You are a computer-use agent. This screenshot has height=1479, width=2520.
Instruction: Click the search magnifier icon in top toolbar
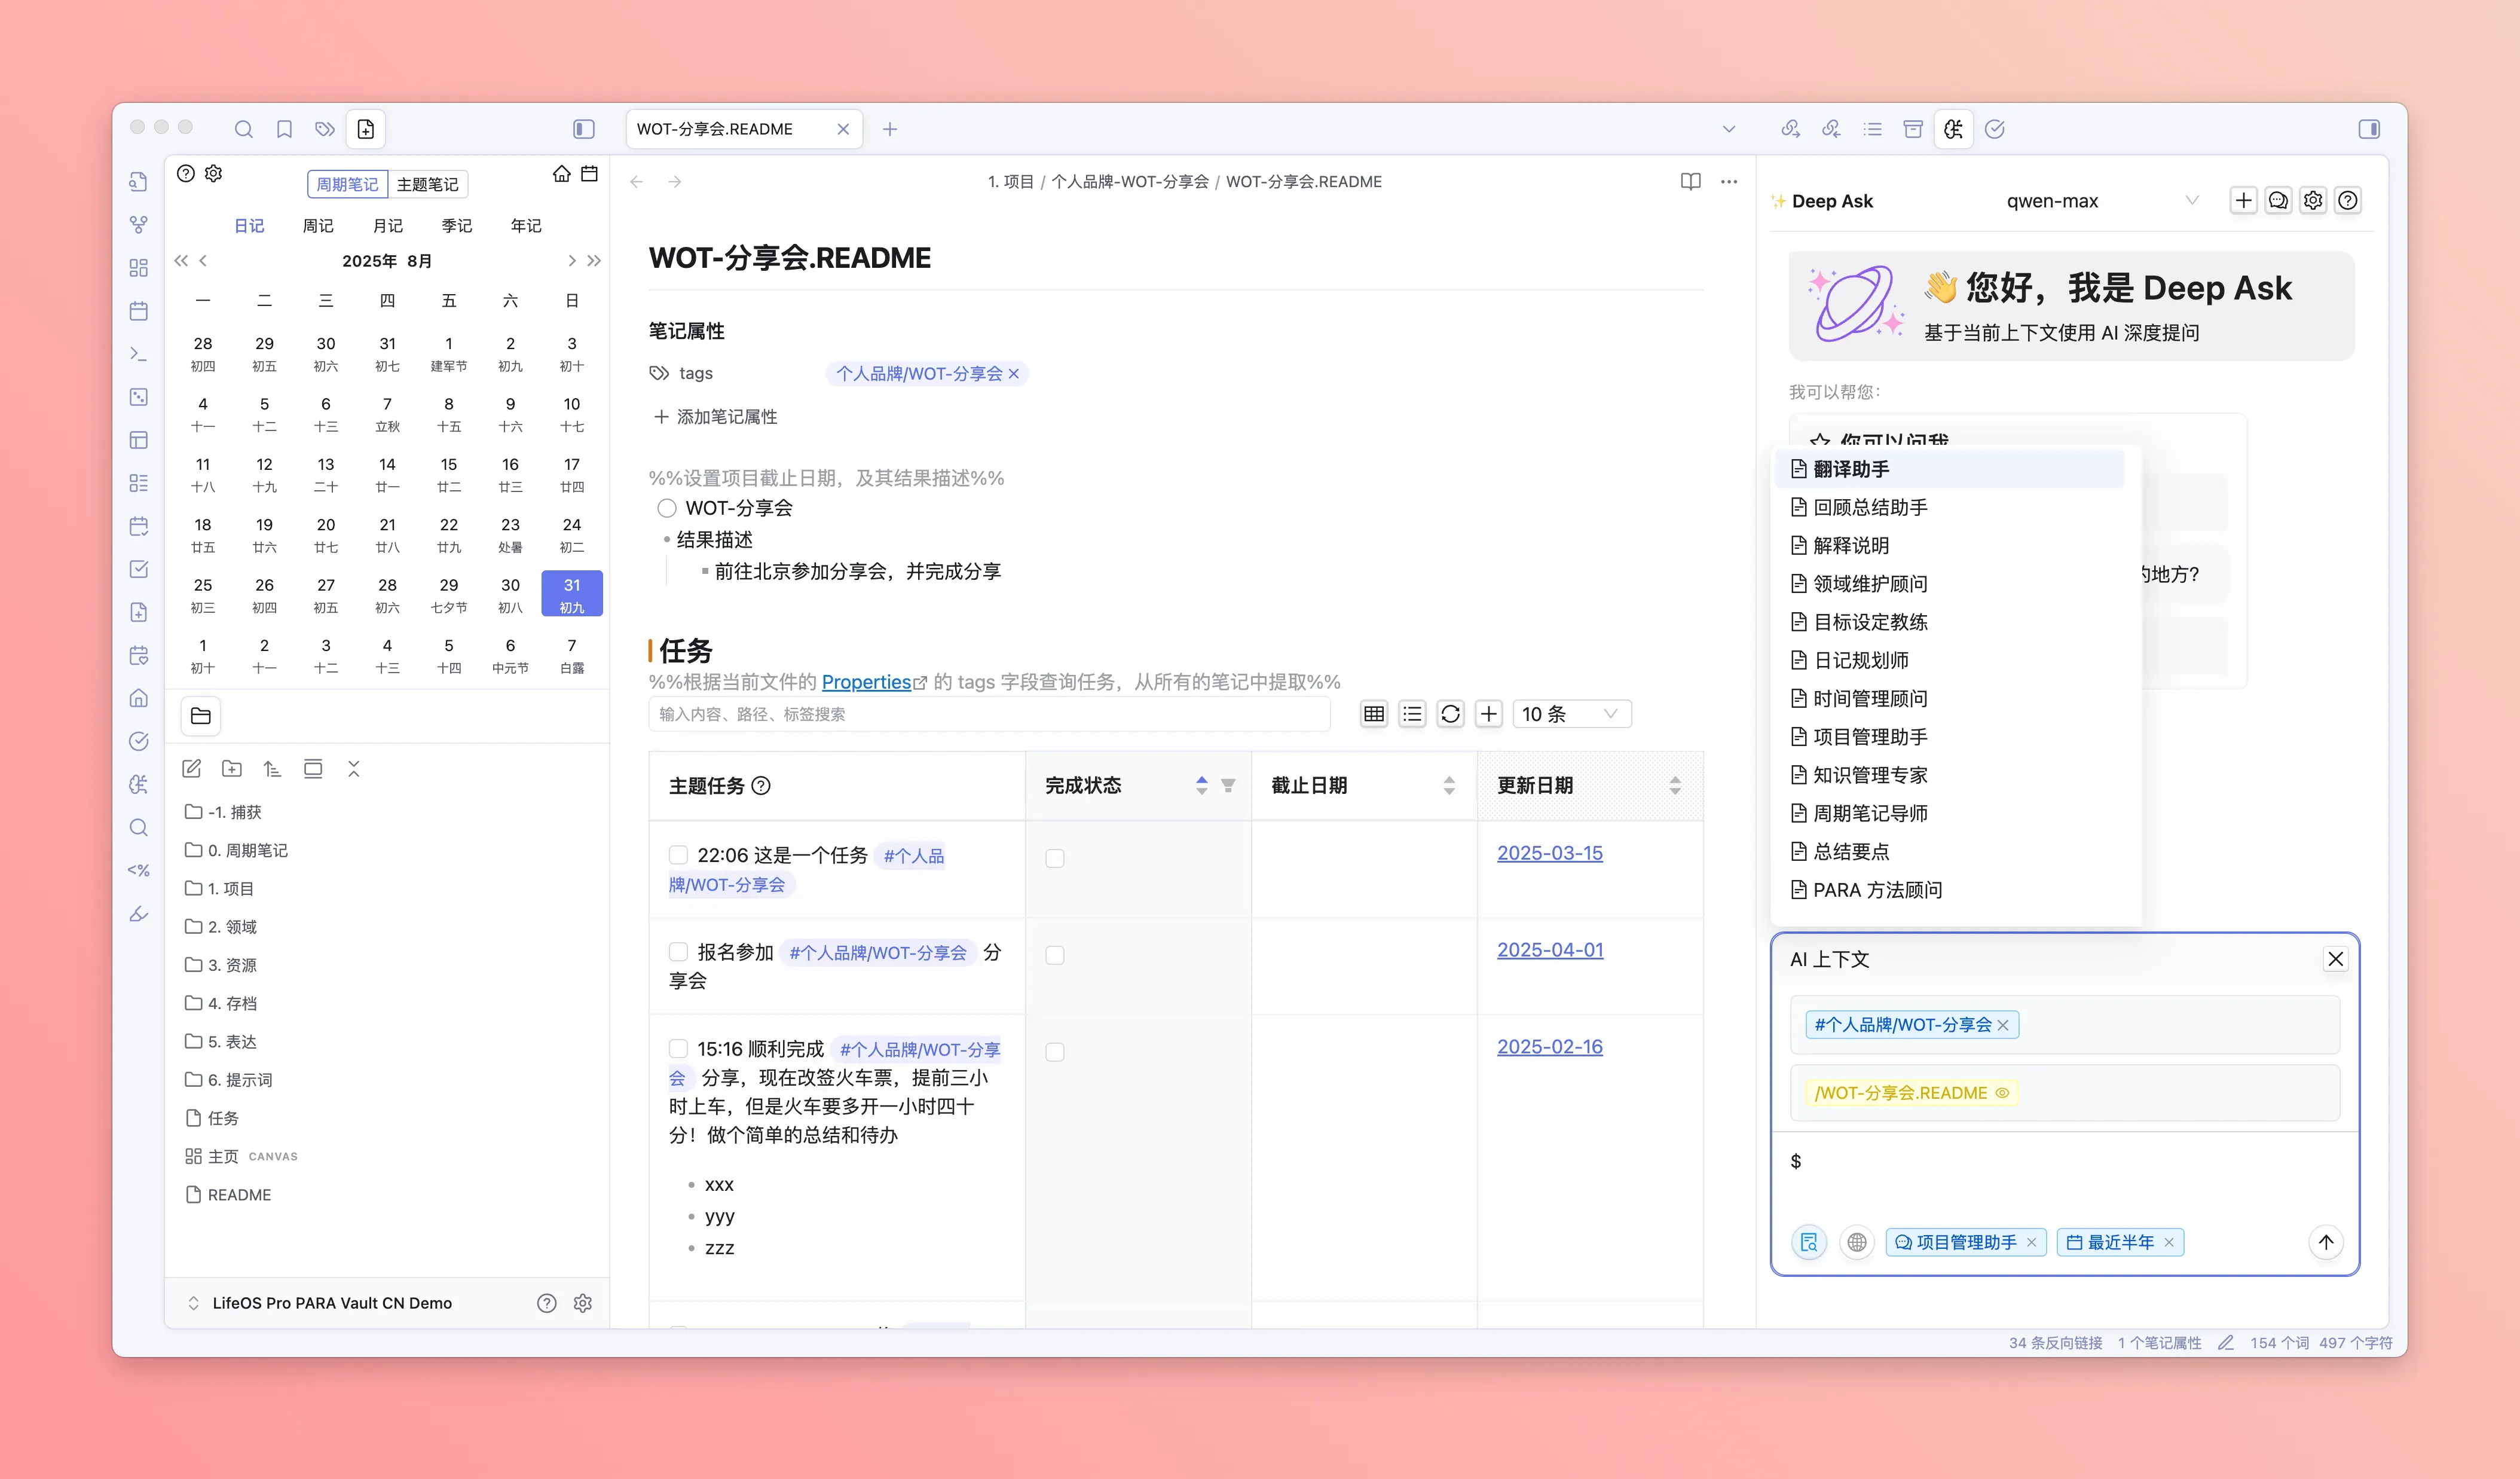click(243, 129)
